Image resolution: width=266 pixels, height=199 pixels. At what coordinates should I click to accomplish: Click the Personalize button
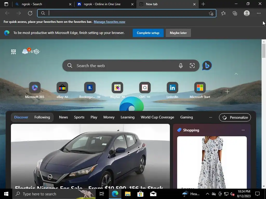tap(235, 117)
